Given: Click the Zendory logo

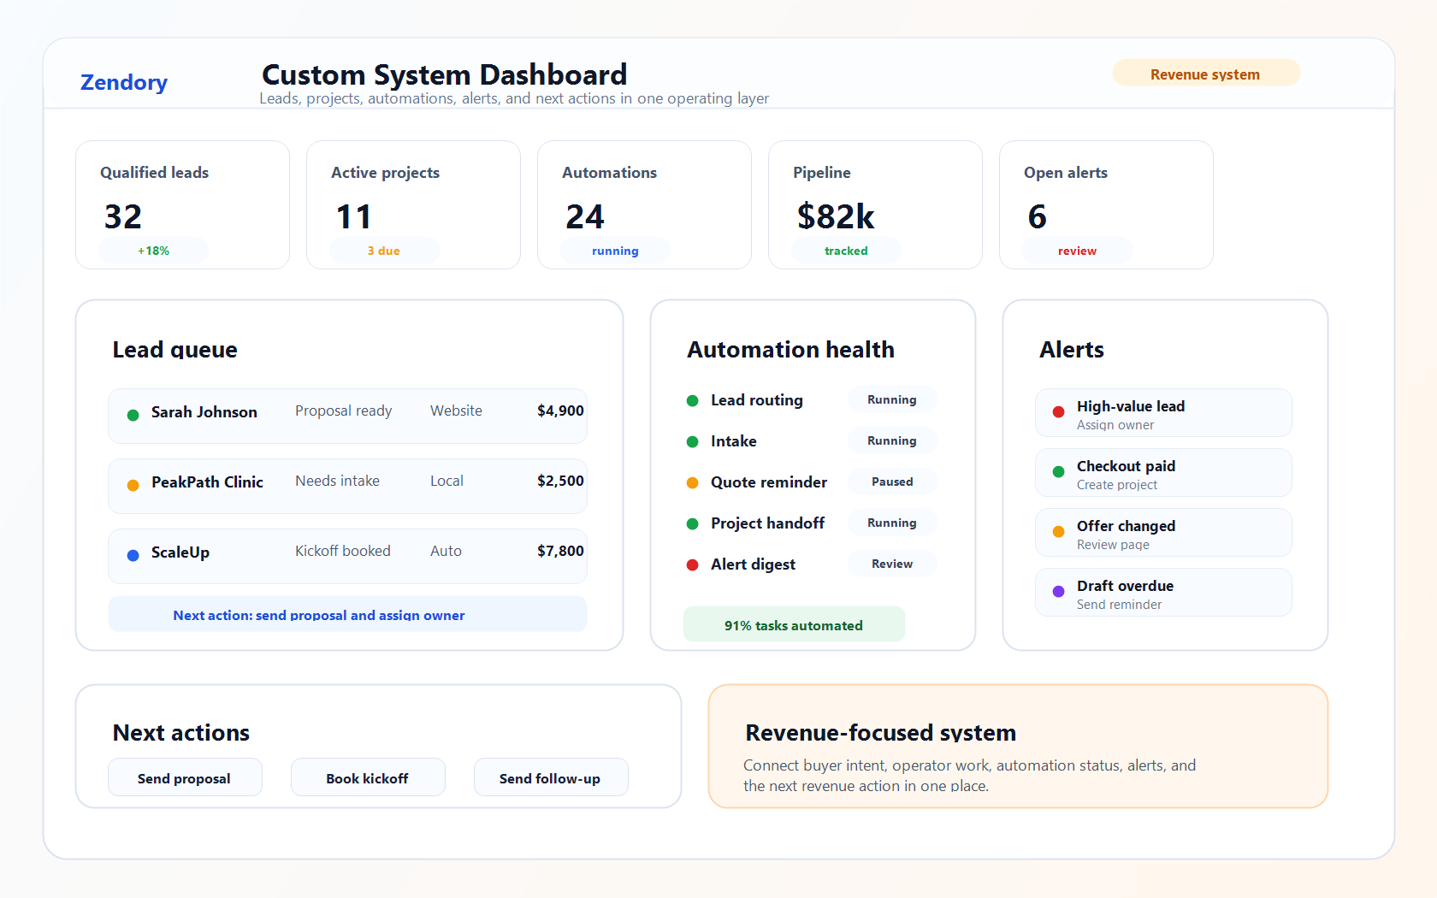Looking at the screenshot, I should pos(124,82).
